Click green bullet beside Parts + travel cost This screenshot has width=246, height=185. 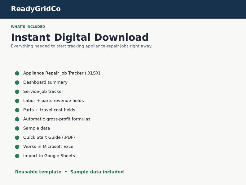click(17, 110)
